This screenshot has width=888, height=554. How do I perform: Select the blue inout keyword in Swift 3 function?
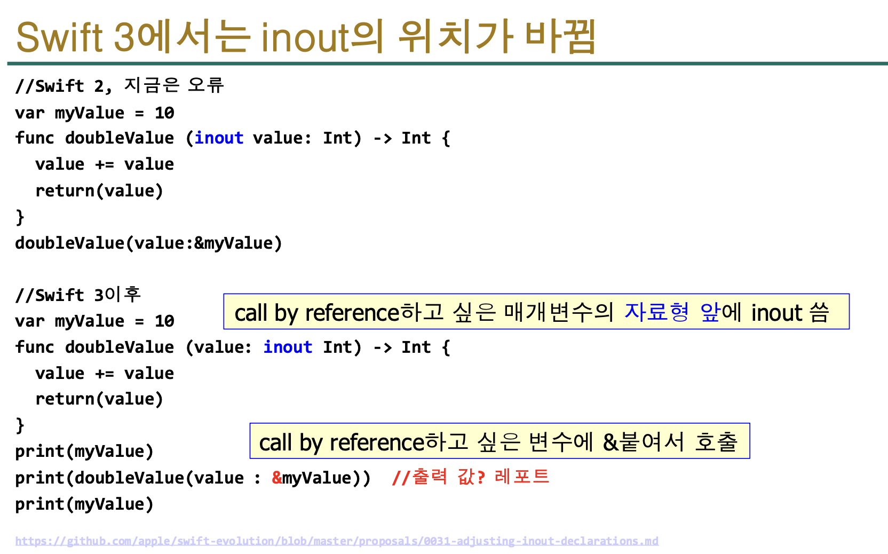[288, 347]
